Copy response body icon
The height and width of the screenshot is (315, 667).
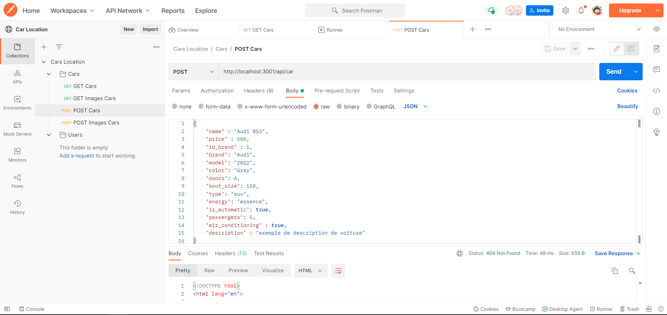tap(615, 271)
